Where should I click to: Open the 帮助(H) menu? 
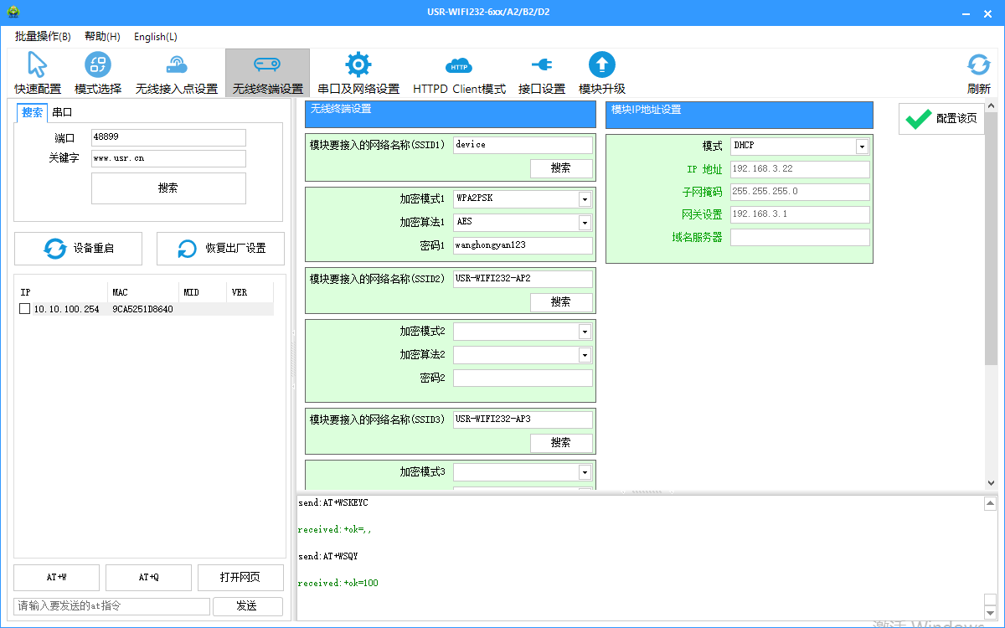point(102,37)
